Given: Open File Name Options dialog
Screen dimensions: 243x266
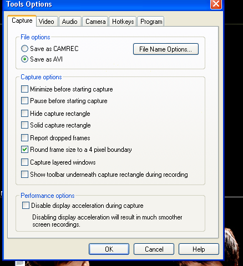Looking at the screenshot, I should click(x=166, y=49).
